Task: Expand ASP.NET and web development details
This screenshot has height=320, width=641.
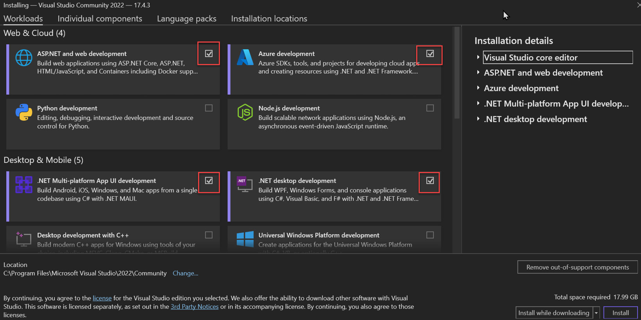Action: tap(478, 72)
